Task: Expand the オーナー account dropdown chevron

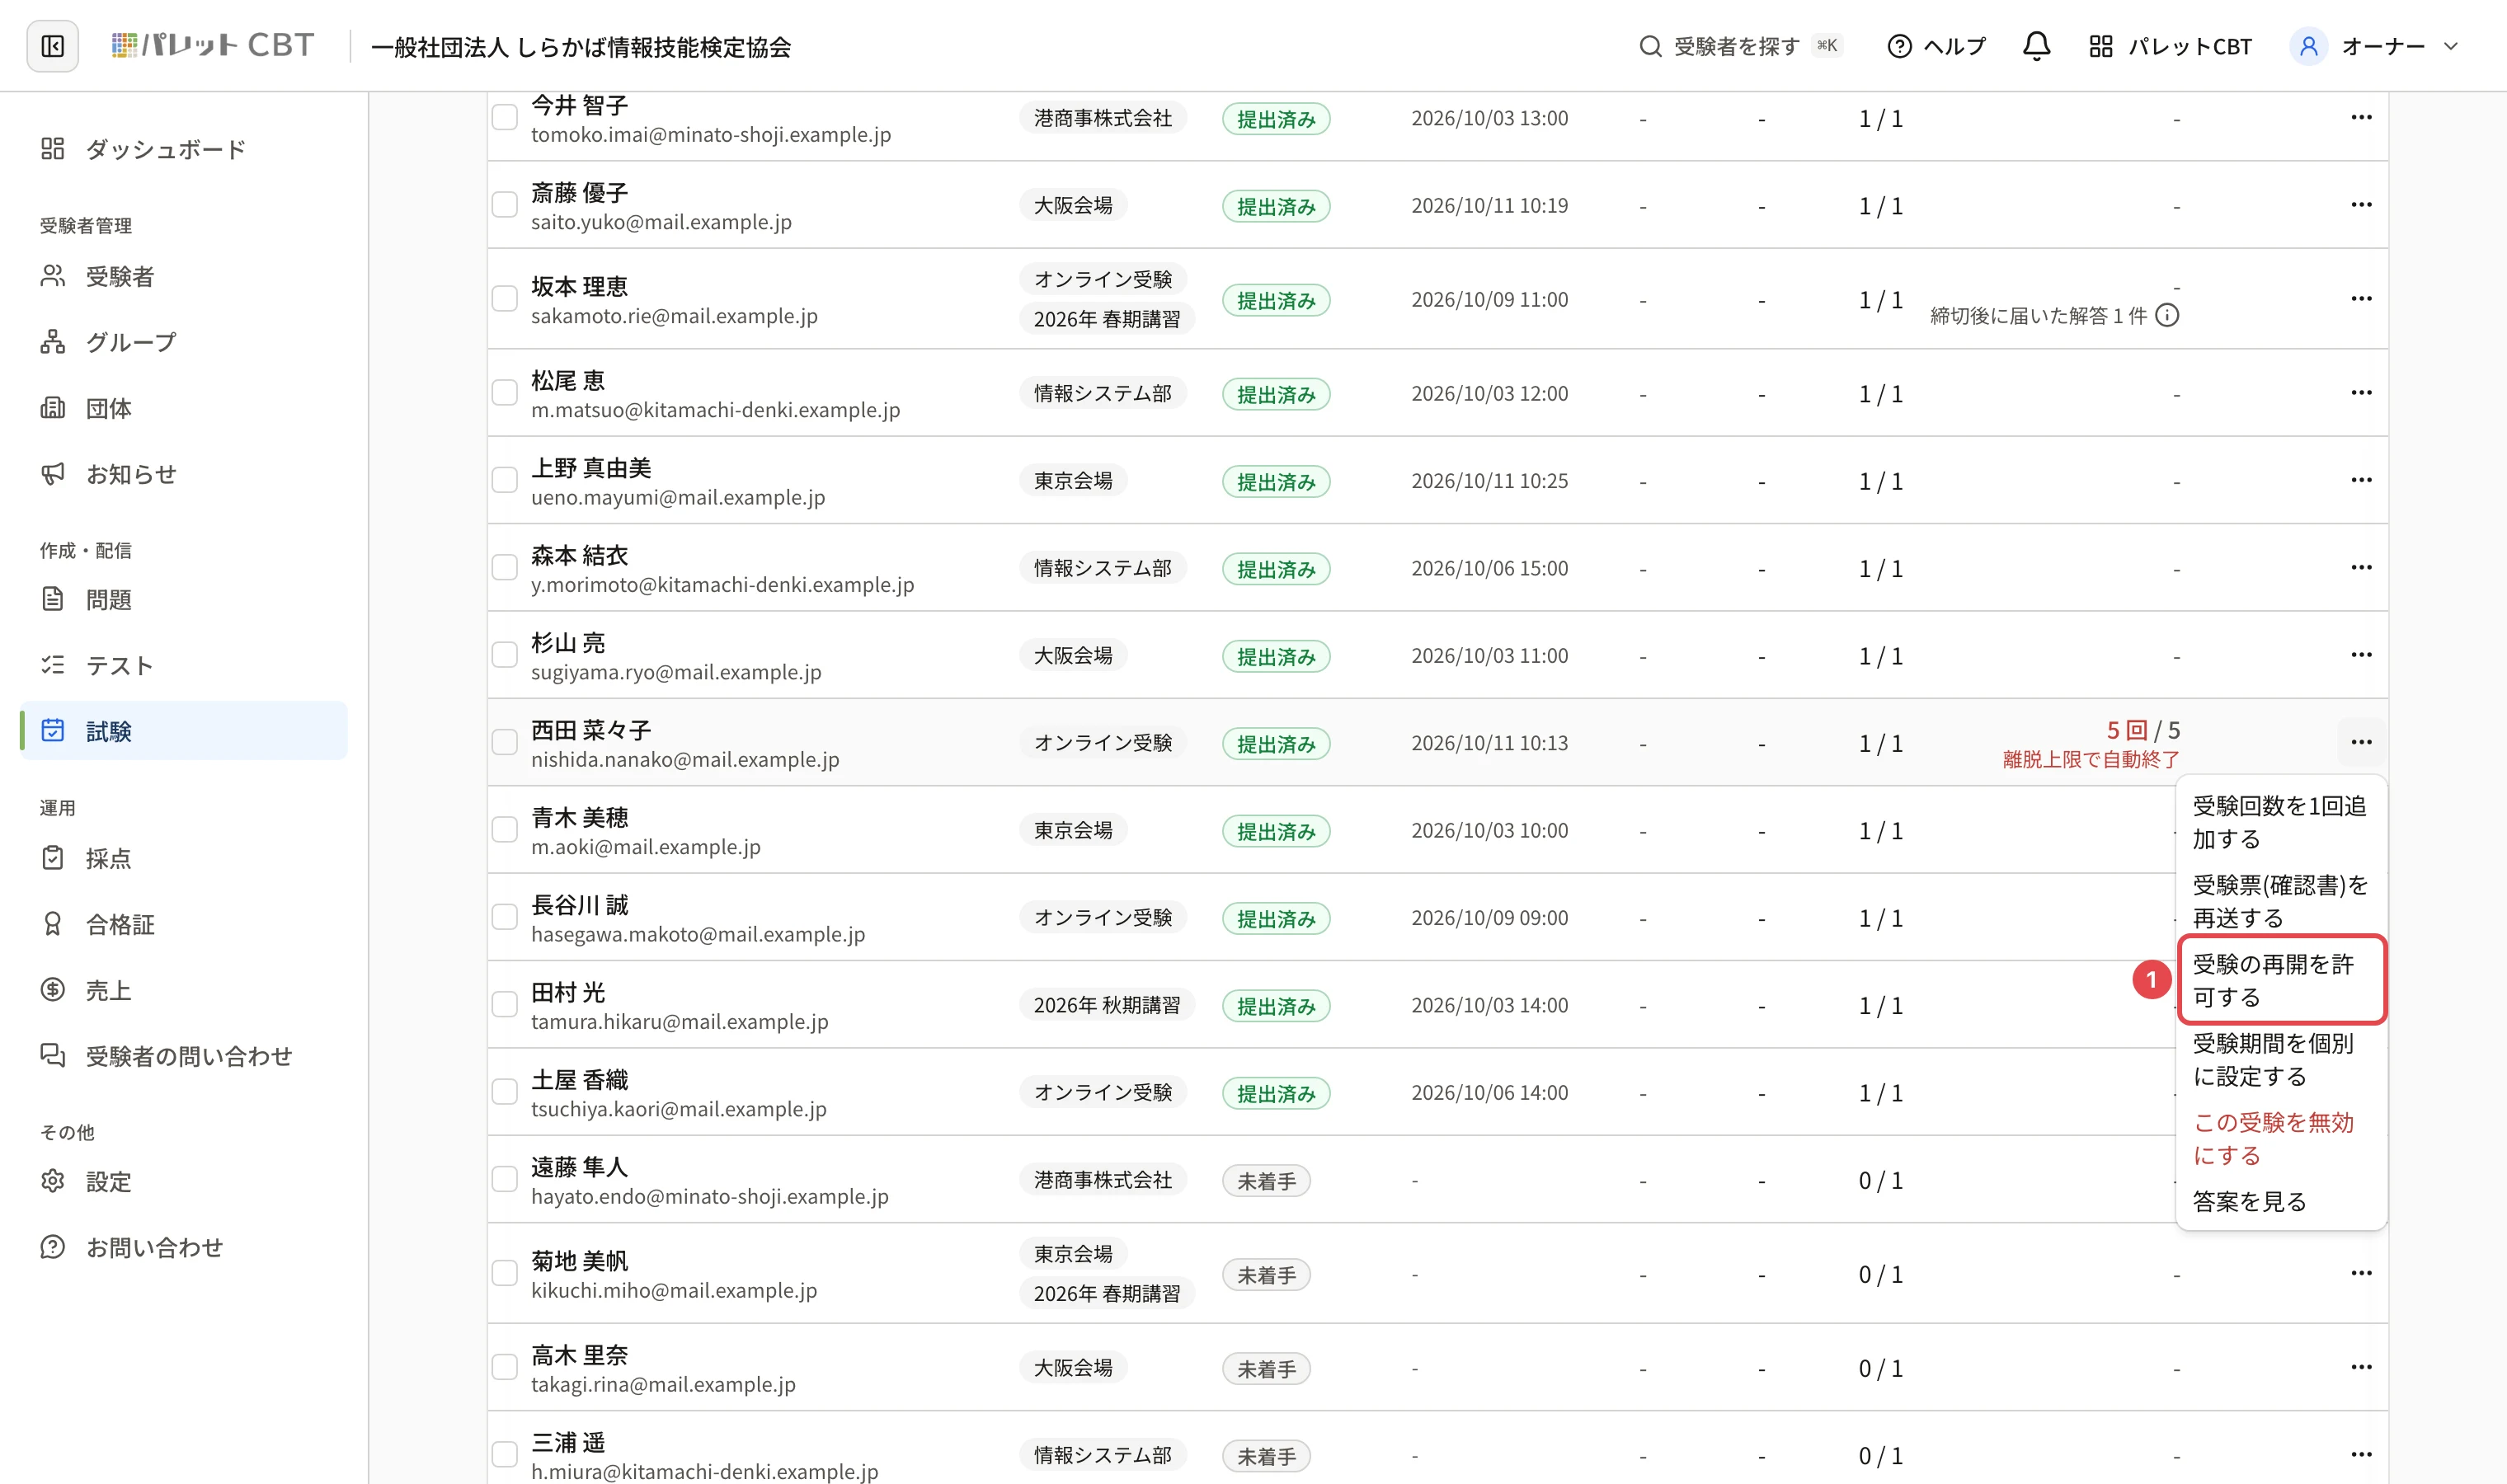Action: point(2450,46)
